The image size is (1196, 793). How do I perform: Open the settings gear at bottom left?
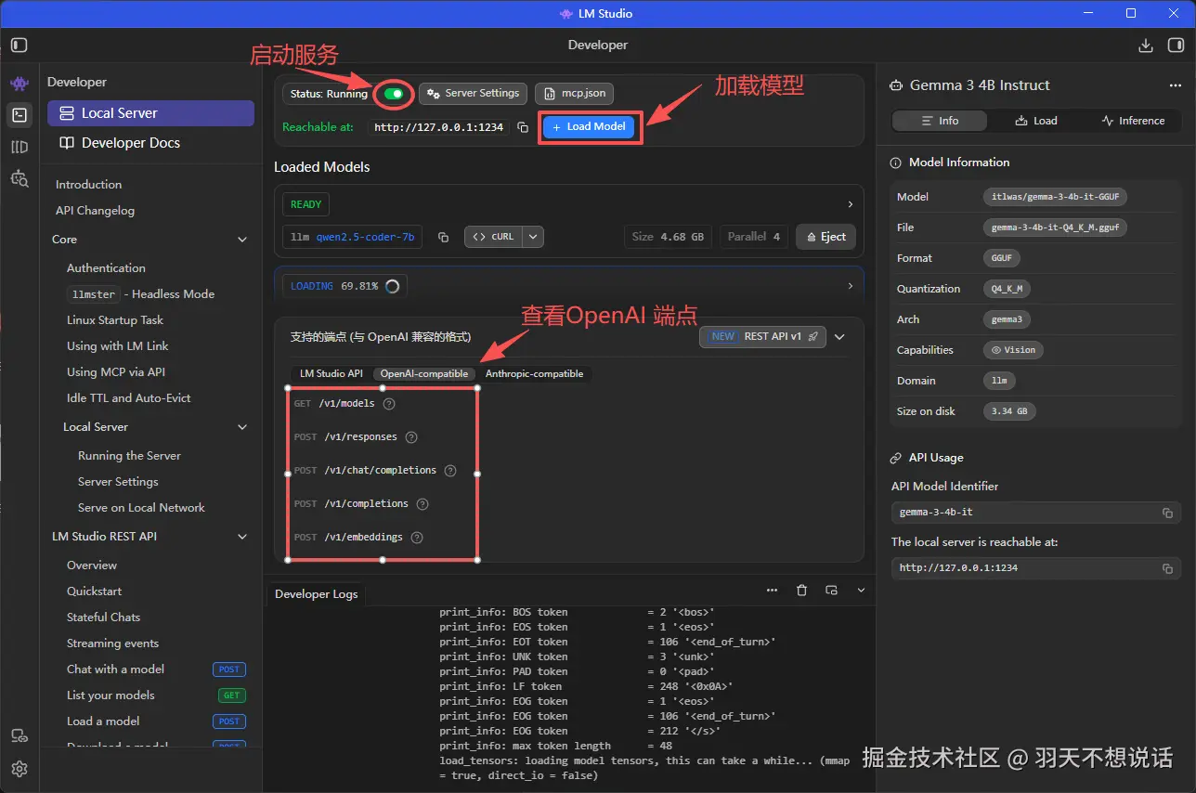pyautogui.click(x=19, y=769)
